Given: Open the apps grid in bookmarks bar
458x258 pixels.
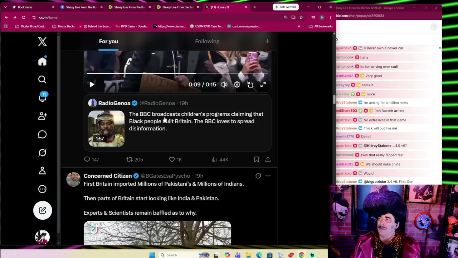Looking at the screenshot, I should (x=5, y=26).
